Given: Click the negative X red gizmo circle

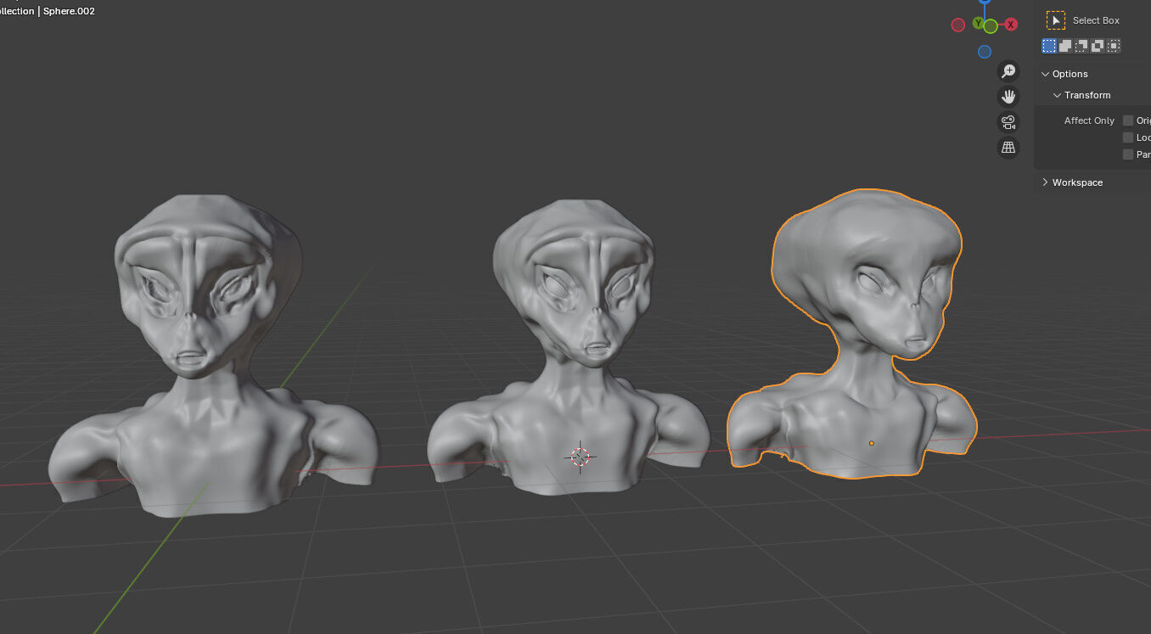Looking at the screenshot, I should (x=958, y=25).
